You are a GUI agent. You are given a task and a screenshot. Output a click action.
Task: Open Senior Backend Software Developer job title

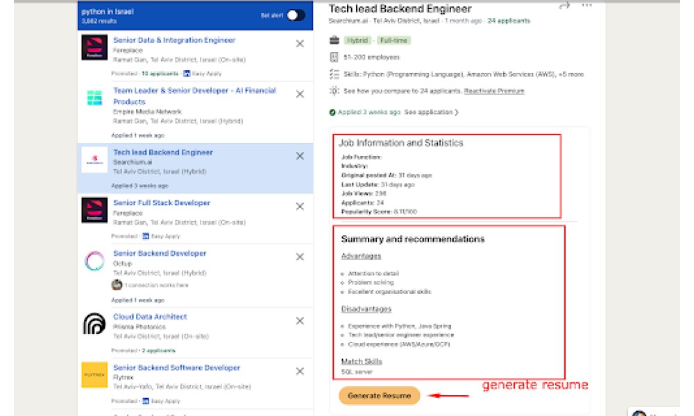[x=176, y=367]
